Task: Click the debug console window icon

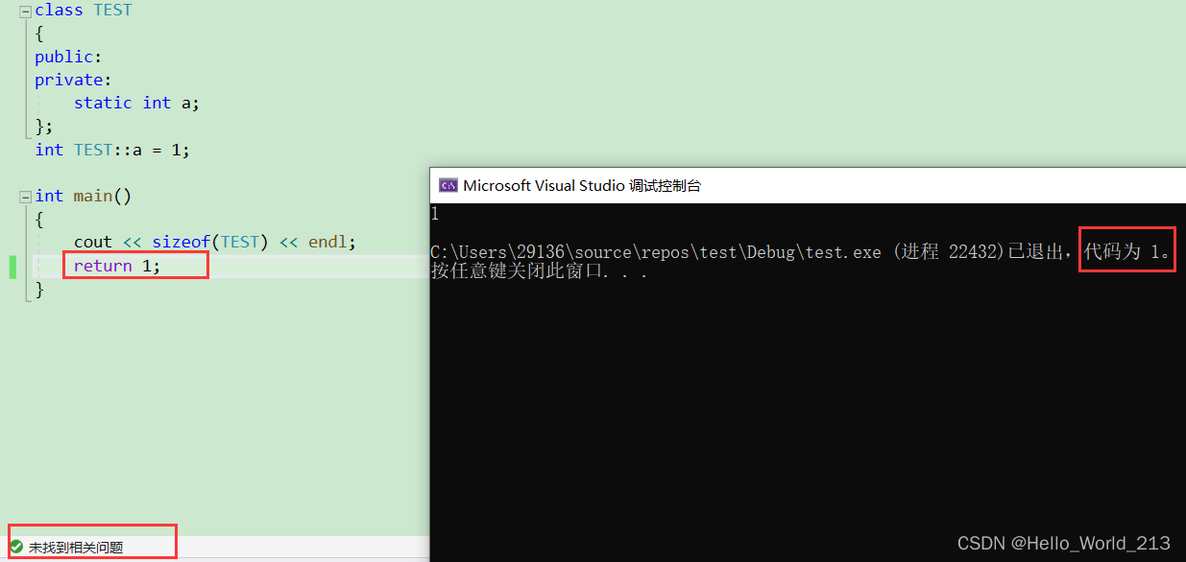Action: pyautogui.click(x=448, y=185)
